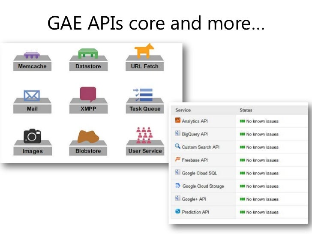Click the slide title 'GAE APIs core and more...'
The width and height of the screenshot is (312, 234).
[x=156, y=23]
